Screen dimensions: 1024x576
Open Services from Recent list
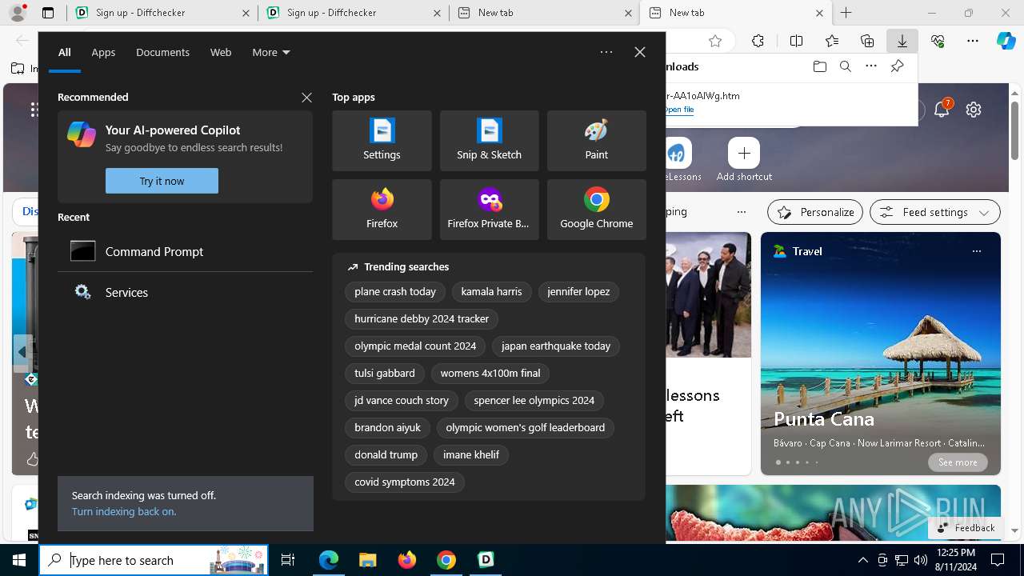pyautogui.click(x=185, y=292)
